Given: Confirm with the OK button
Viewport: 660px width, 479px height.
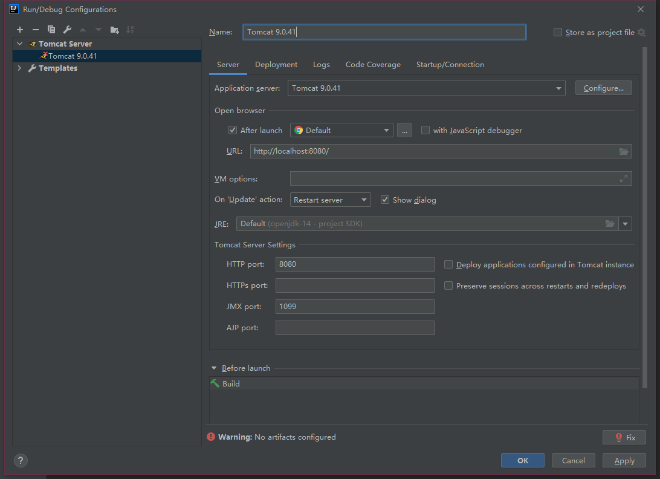Looking at the screenshot, I should [523, 460].
